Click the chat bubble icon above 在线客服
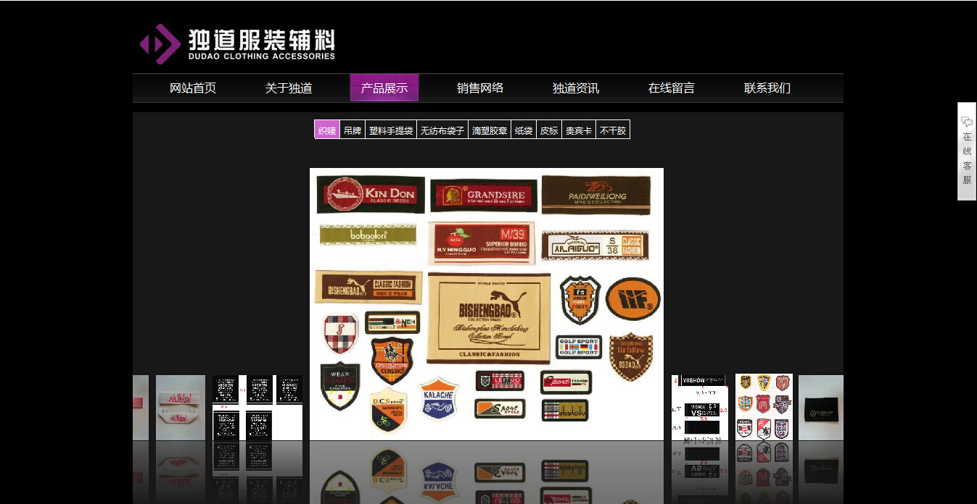Viewport: 977px width, 504px height. pos(967,121)
